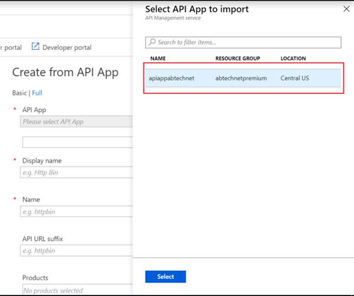Viewport: 354px width, 296px height.
Task: Focus the Name input field
Action: [x=76, y=211]
